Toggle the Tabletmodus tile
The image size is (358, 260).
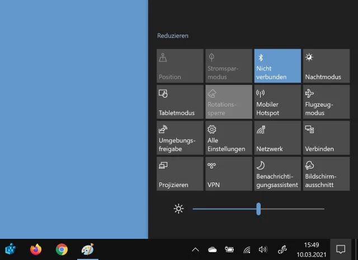(180, 102)
